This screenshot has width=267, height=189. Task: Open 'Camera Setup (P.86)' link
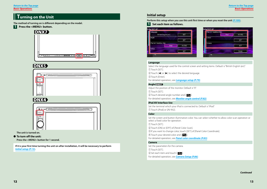pyautogui.click(x=187, y=157)
